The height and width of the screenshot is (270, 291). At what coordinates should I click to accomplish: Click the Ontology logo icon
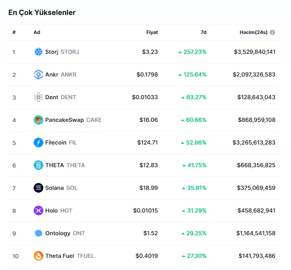(39, 233)
